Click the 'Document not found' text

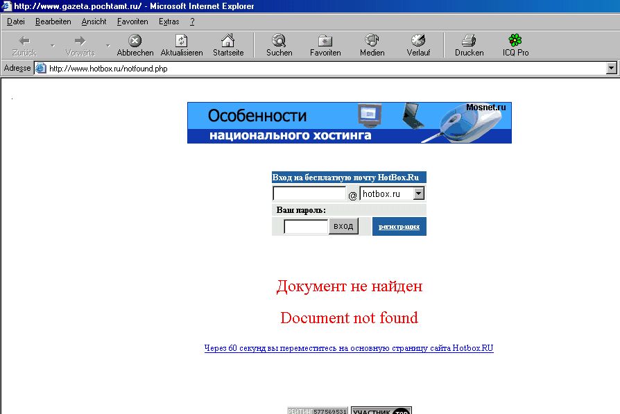click(x=349, y=318)
